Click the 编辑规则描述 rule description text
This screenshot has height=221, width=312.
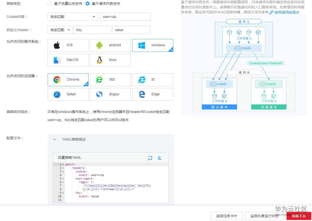tap(109, 116)
